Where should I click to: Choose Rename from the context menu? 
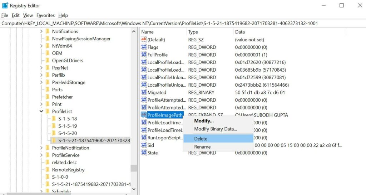coord(218,147)
